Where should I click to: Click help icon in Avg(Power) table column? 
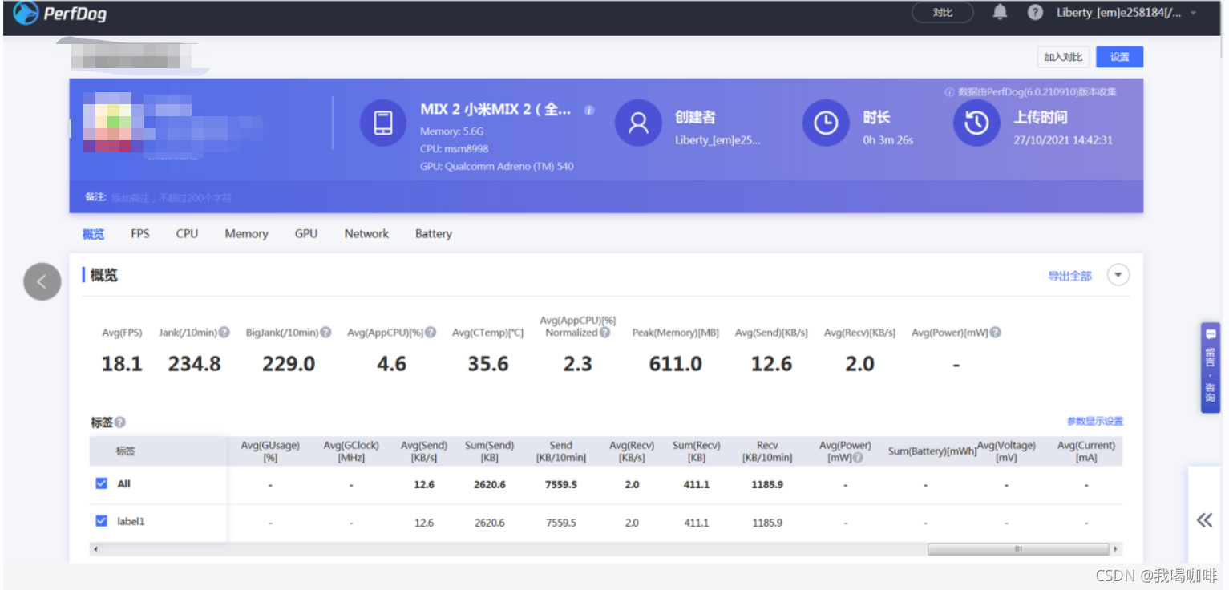(858, 459)
